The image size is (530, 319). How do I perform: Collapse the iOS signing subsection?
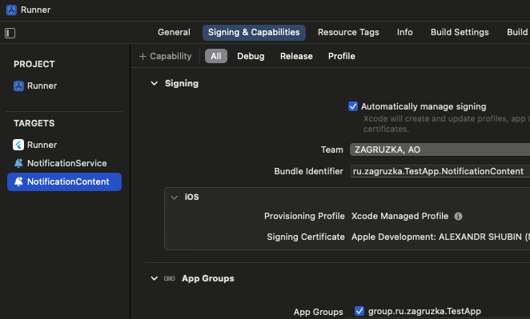coord(174,197)
